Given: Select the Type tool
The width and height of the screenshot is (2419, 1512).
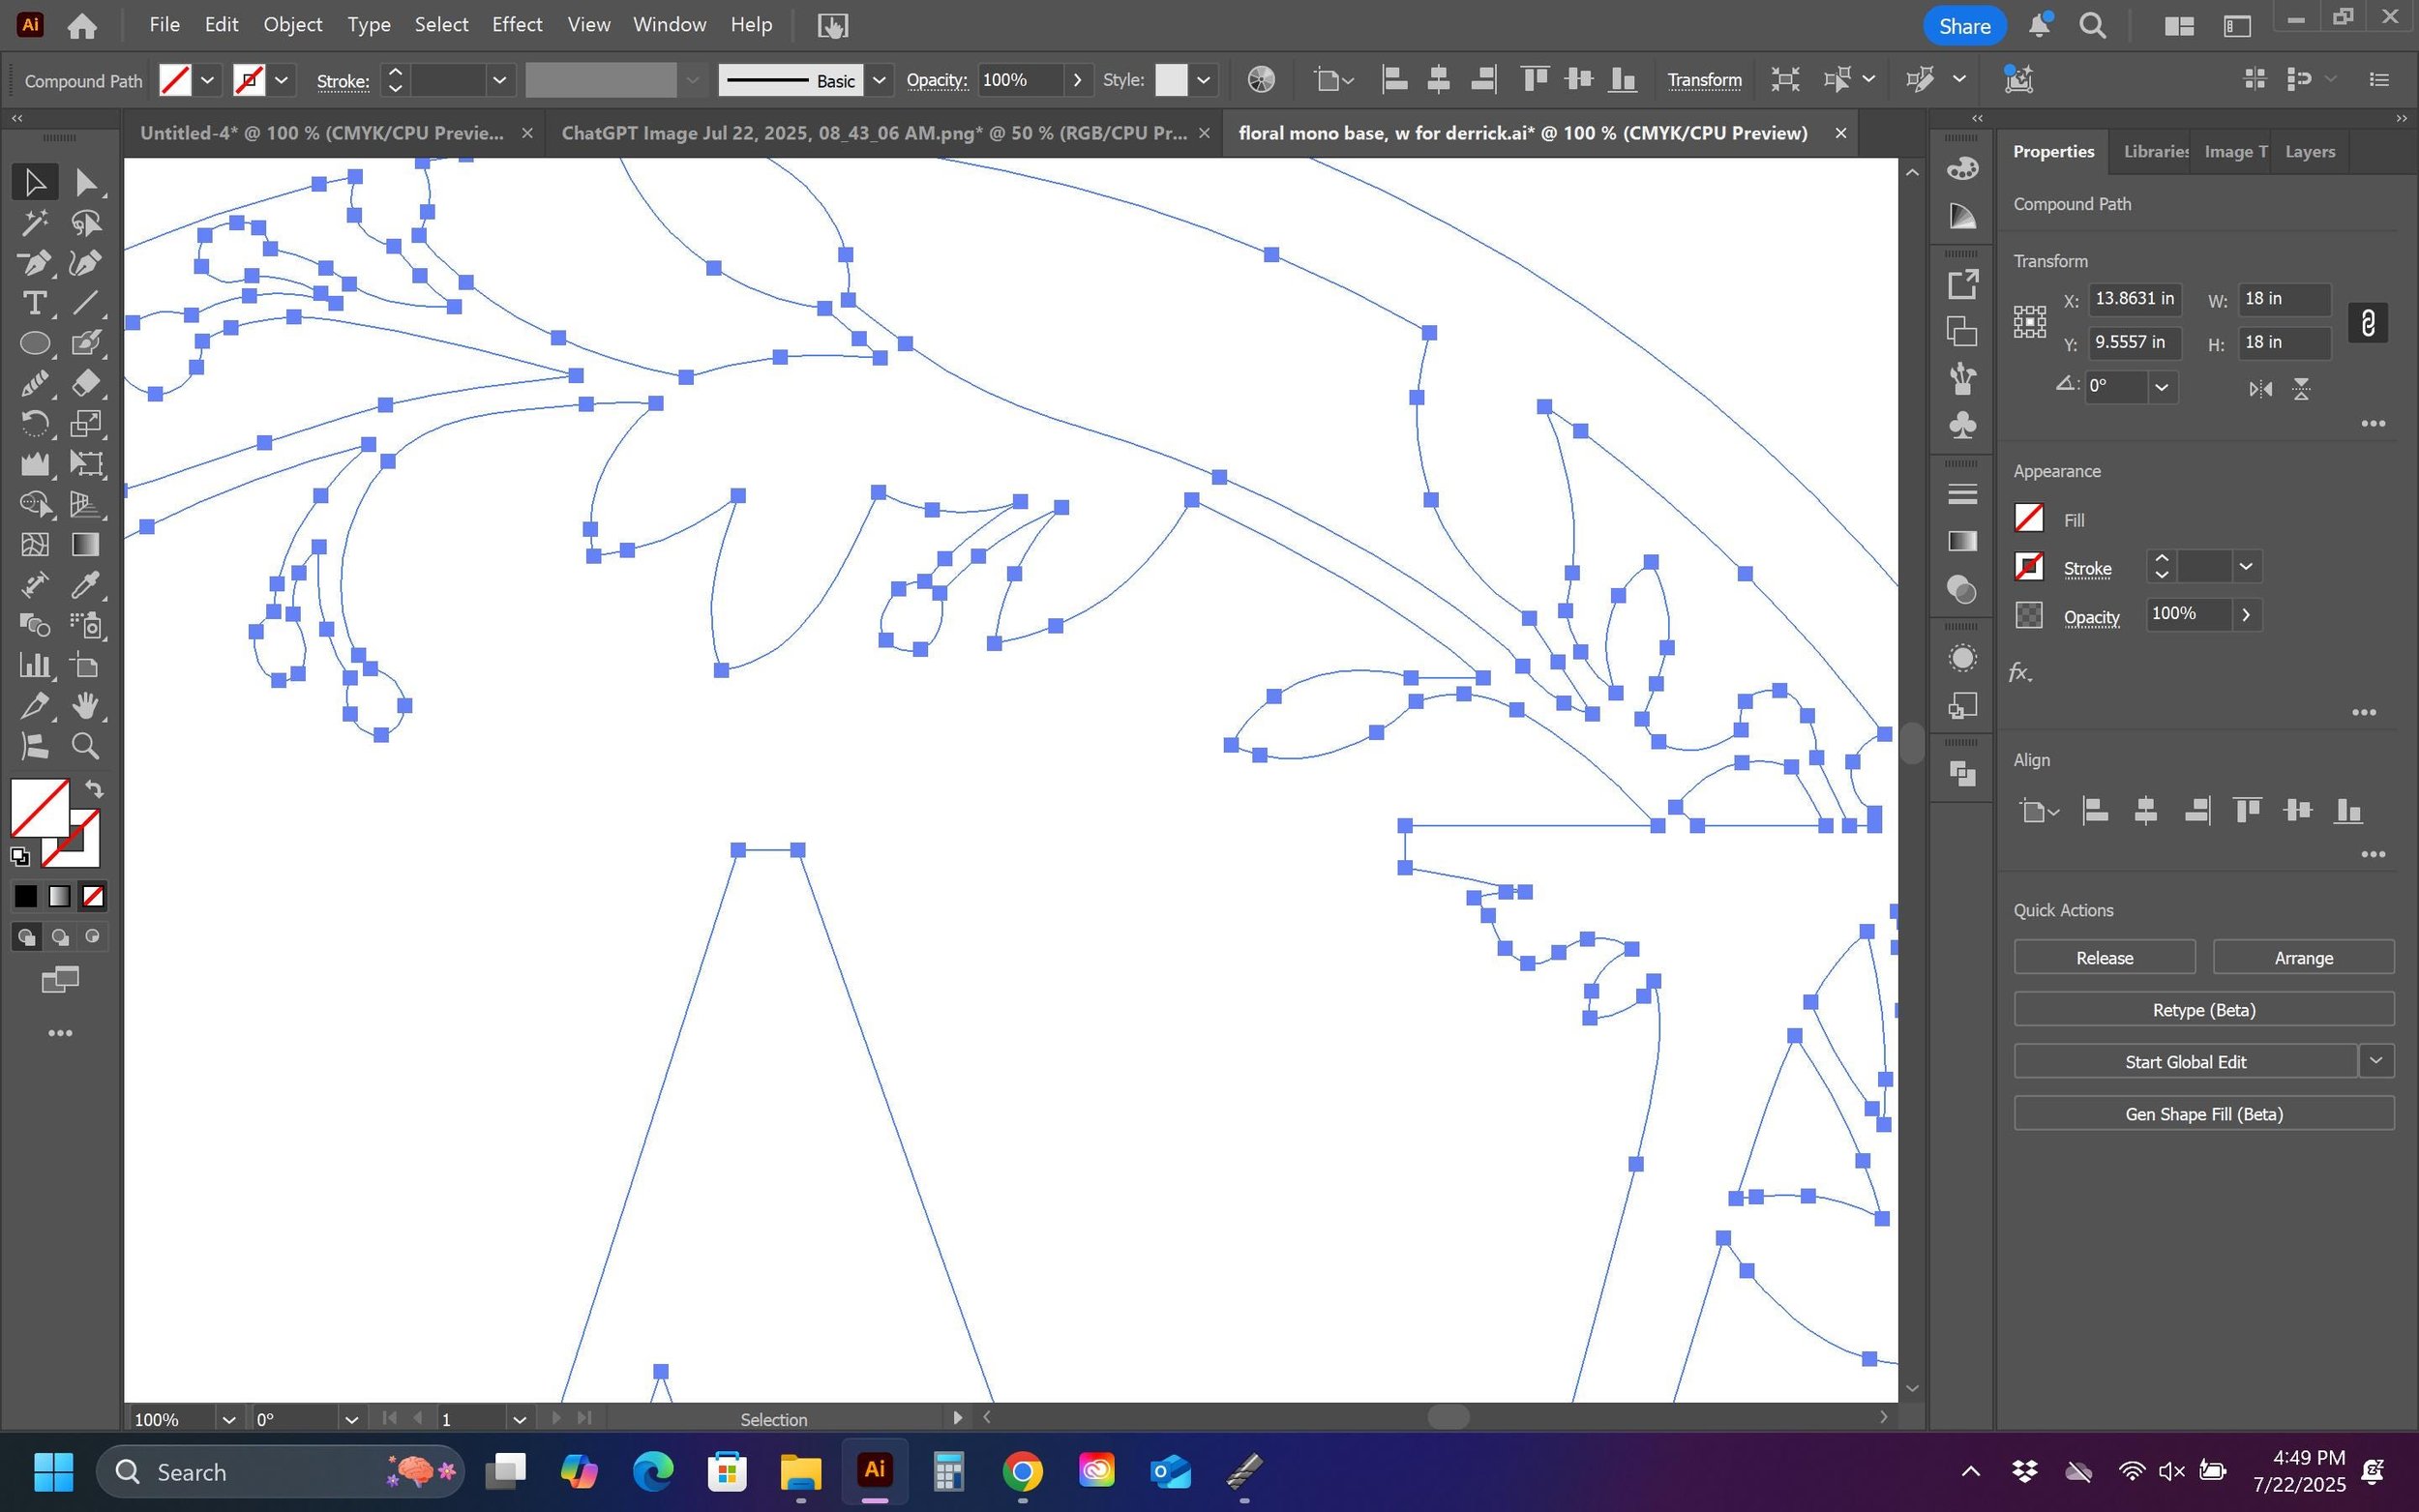Looking at the screenshot, I should click(34, 303).
